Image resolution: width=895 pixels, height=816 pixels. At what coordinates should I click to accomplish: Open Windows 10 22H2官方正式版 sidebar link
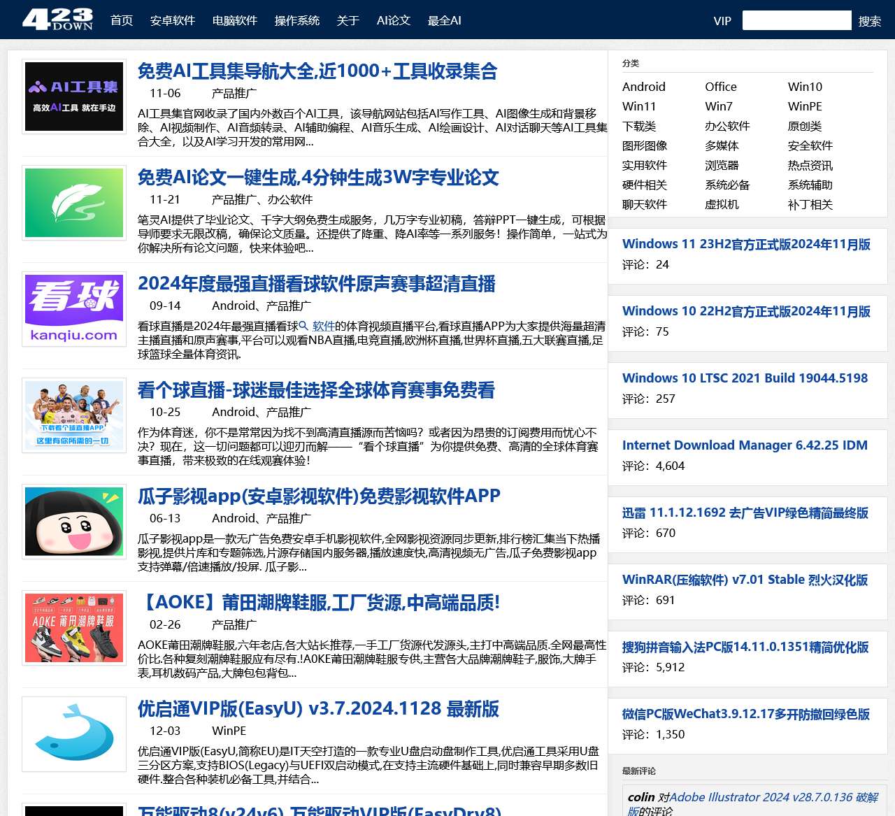pos(746,311)
